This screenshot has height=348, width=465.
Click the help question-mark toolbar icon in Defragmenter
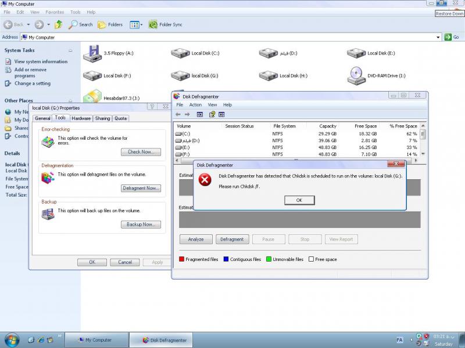[x=212, y=114]
